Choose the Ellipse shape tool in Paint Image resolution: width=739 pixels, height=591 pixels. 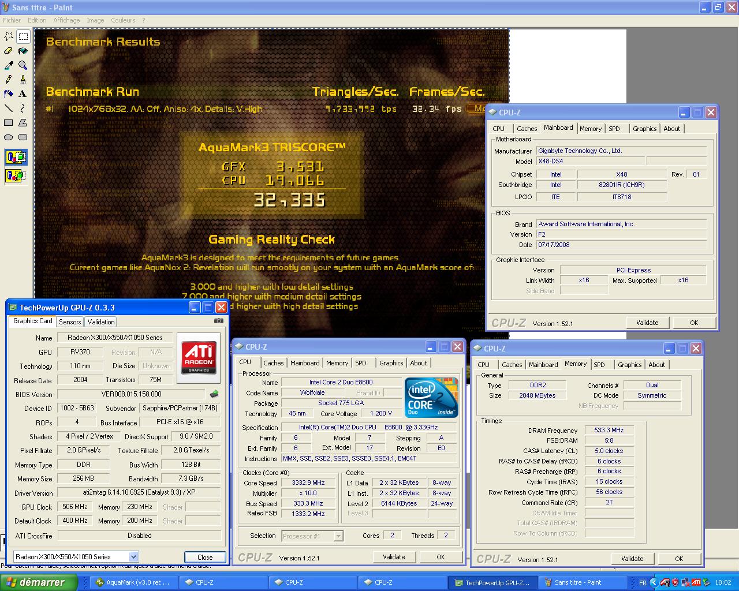pos(9,137)
